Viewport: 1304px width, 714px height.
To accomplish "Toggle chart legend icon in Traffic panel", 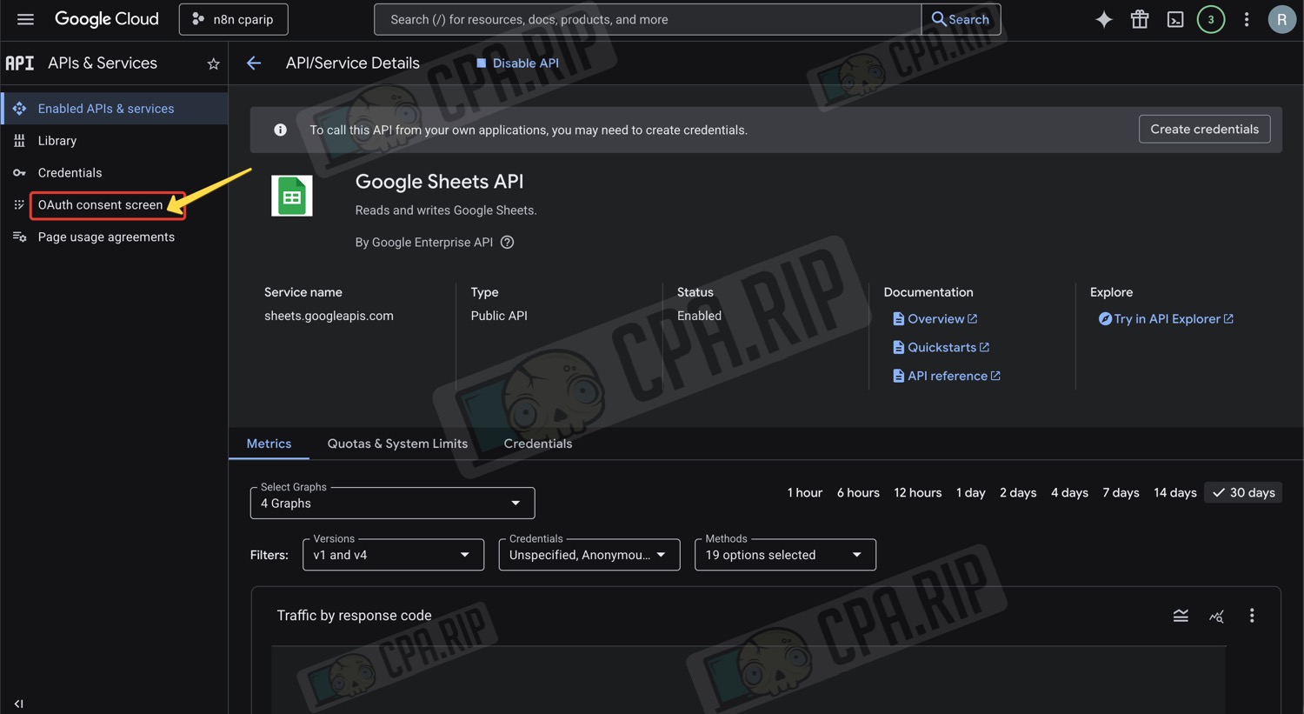I will coord(1181,616).
